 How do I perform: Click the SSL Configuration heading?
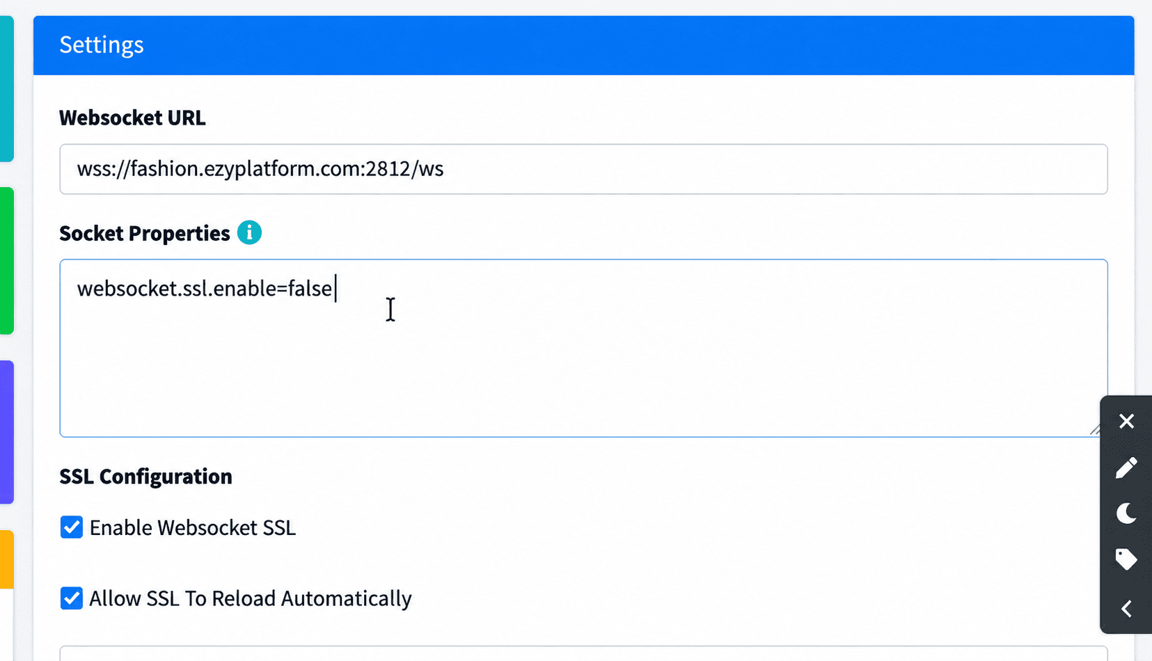point(145,477)
